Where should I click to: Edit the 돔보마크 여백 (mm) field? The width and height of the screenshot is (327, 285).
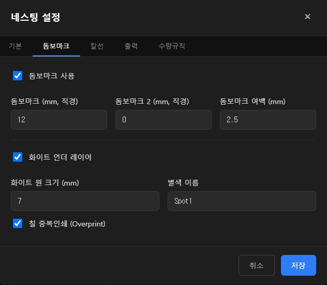point(268,120)
